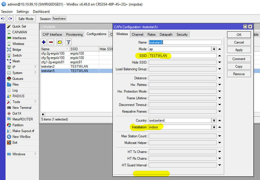
Task: Open the RADIUS sidebar item
Action: (18, 96)
